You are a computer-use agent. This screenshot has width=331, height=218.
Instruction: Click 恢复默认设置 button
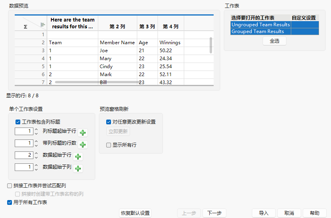point(135,213)
